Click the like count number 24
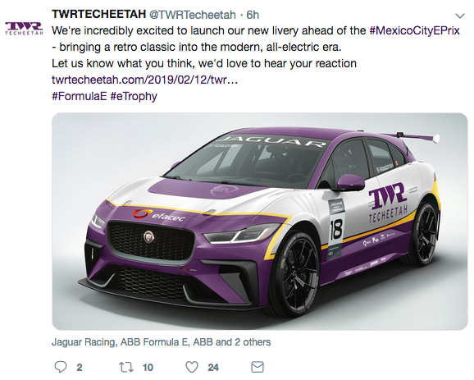This screenshot has width=474, height=380. pyautogui.click(x=213, y=368)
